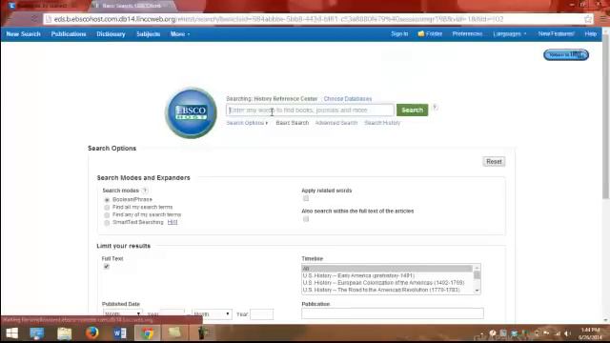This screenshot has height=343, width=610.
Task: Click the search help question mark icon
Action: 435,108
